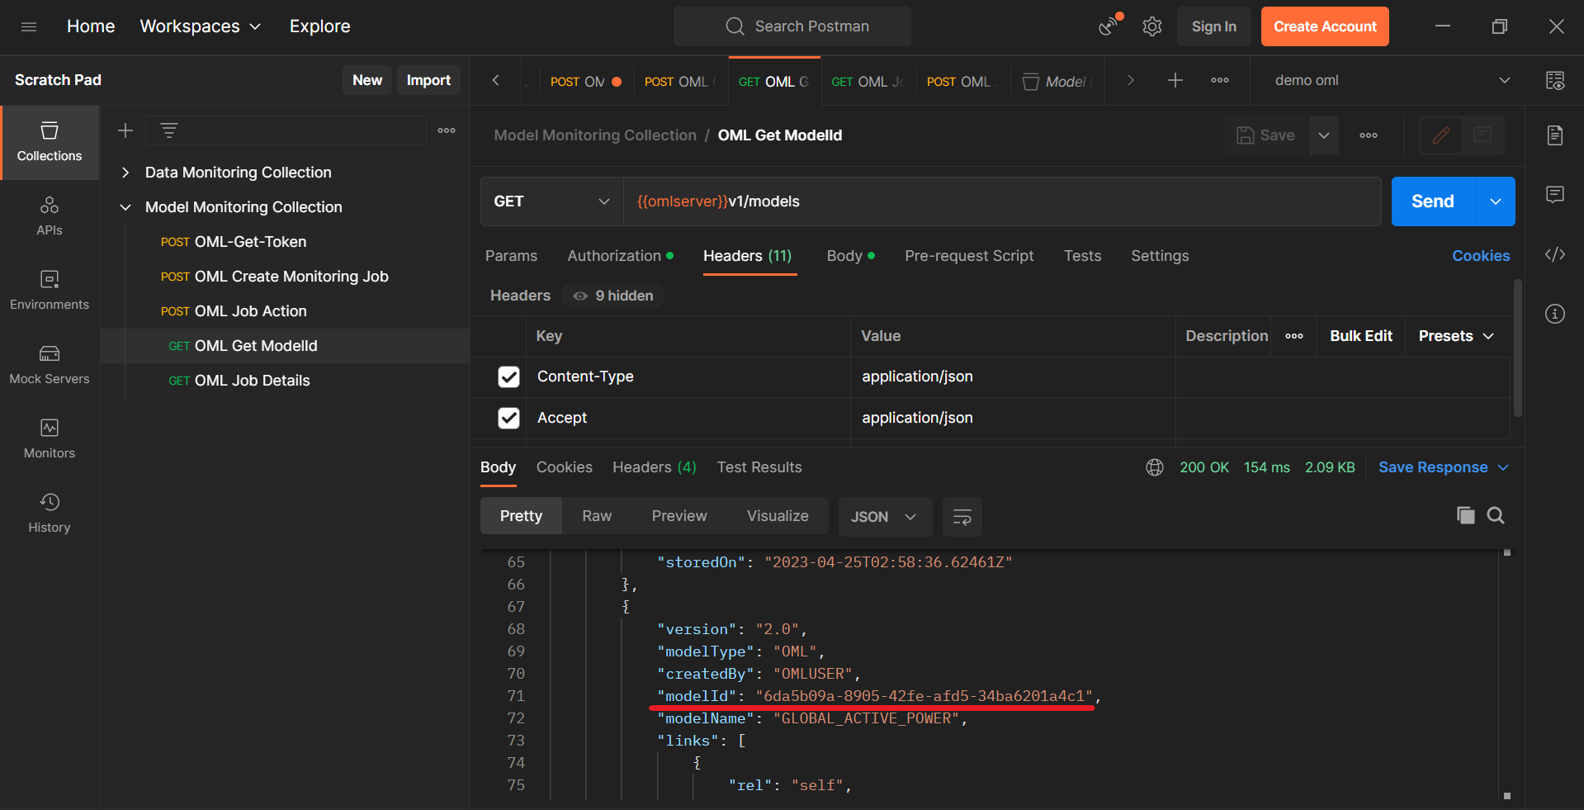
Task: Copy response body using the copy icon
Action: click(x=1465, y=516)
